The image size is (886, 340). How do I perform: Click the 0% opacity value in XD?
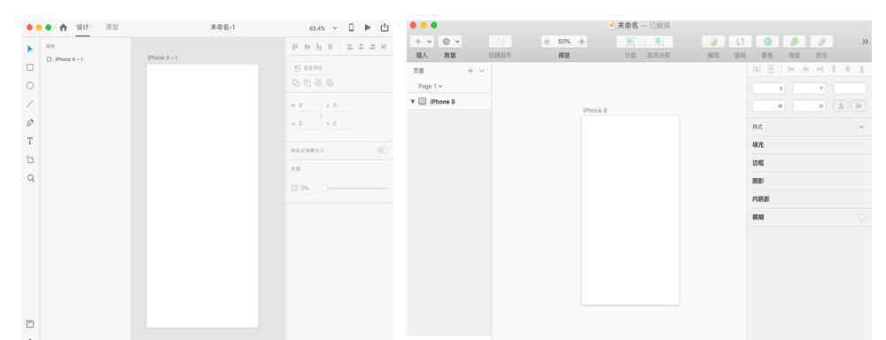tap(305, 188)
